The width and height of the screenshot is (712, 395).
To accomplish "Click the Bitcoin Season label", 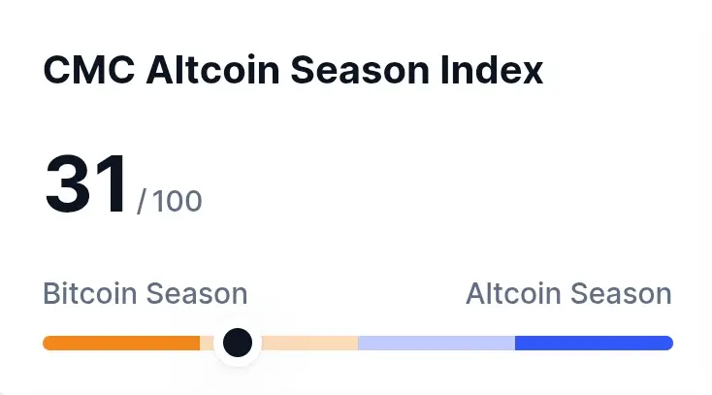I will tap(146, 293).
